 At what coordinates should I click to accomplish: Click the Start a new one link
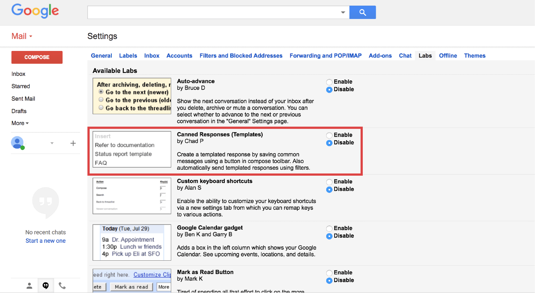[45, 241]
